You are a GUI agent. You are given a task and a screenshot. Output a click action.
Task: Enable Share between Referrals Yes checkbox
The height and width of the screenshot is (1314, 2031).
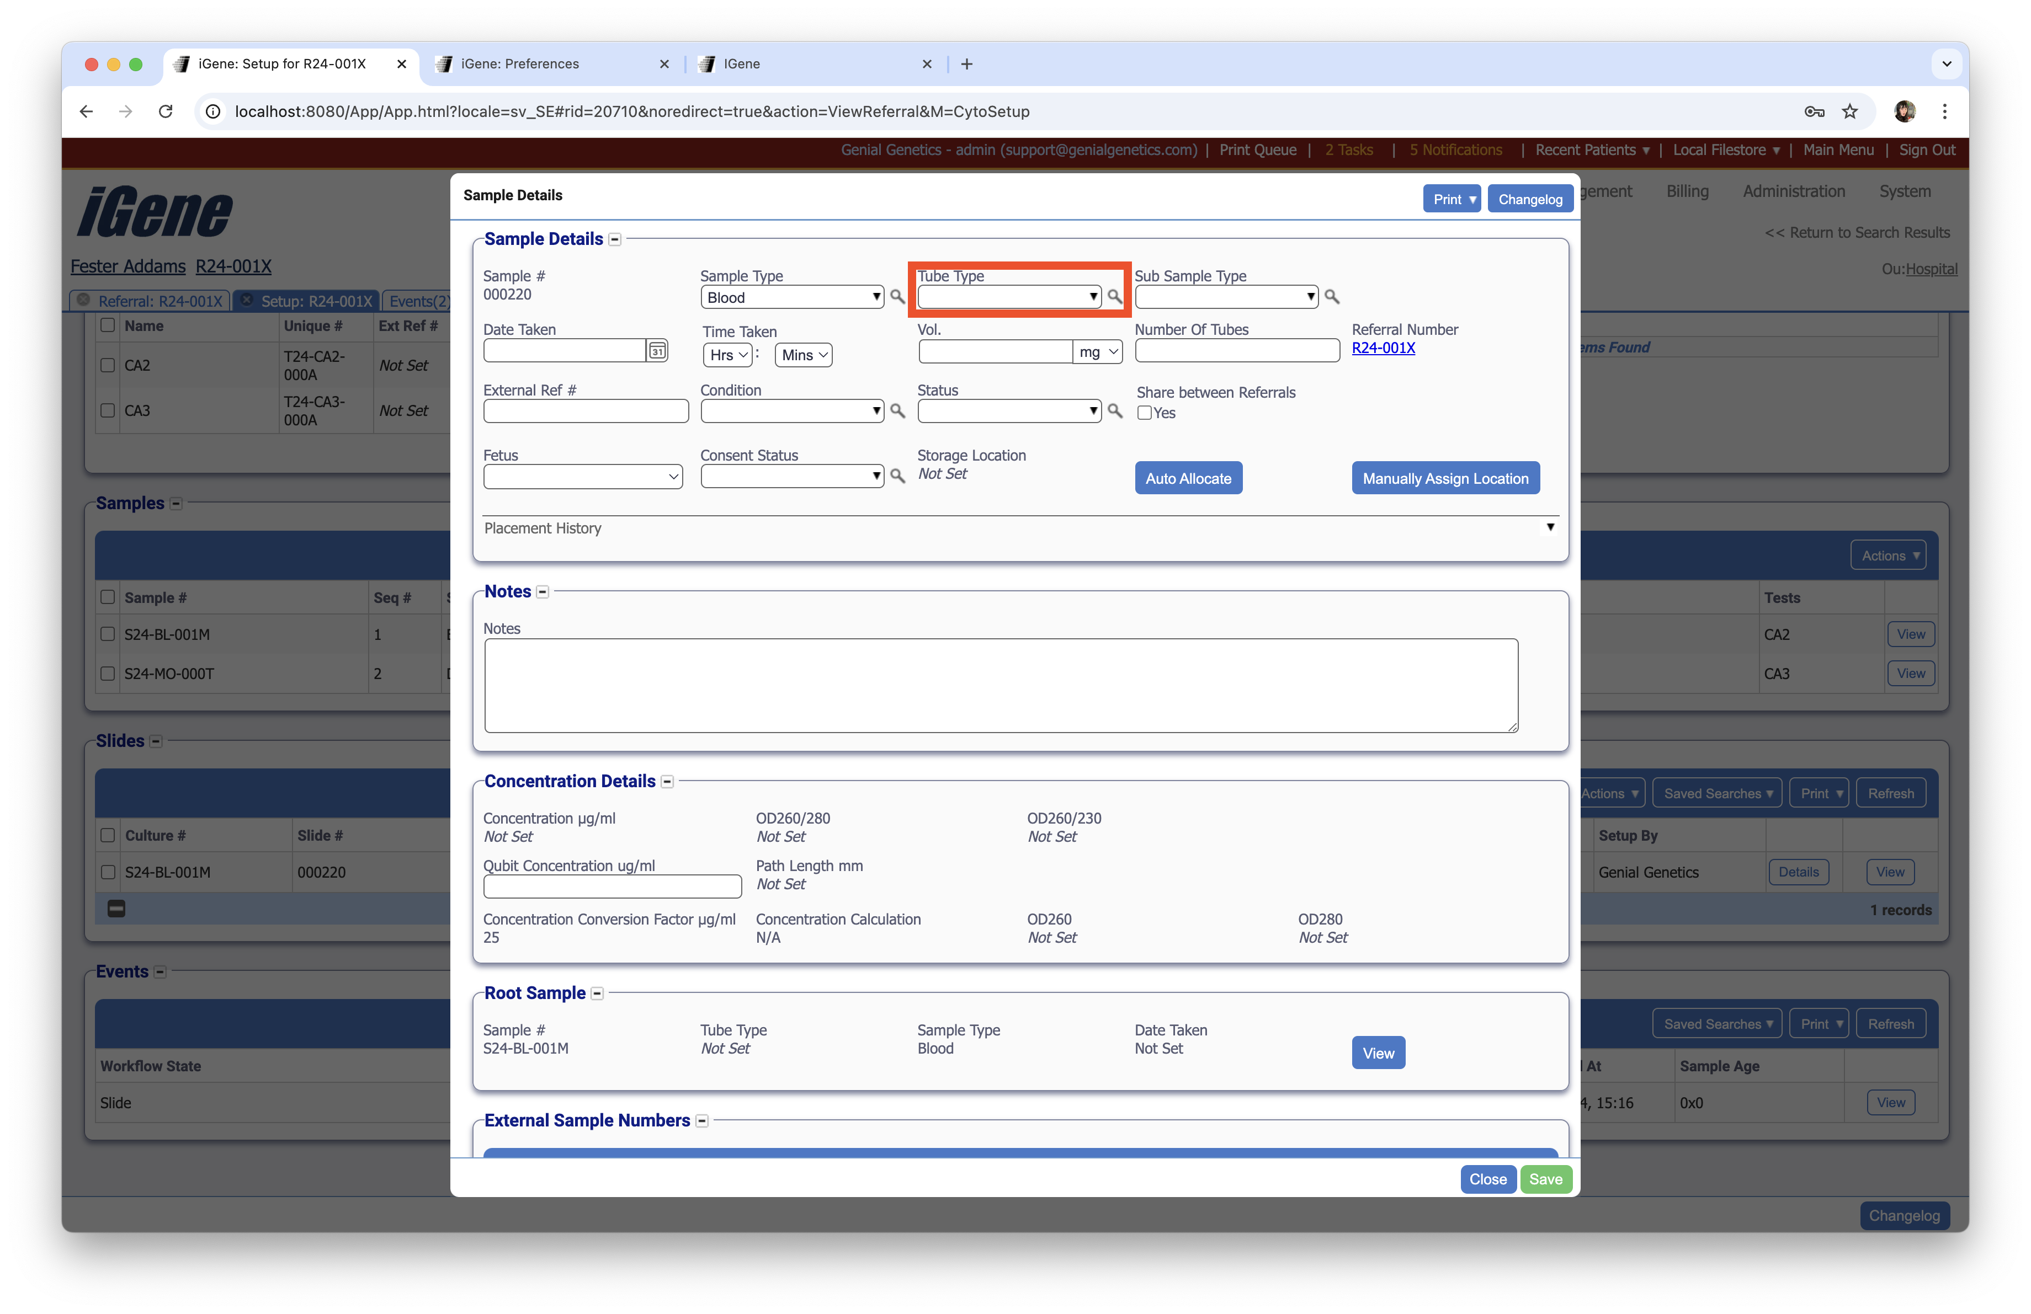point(1144,413)
